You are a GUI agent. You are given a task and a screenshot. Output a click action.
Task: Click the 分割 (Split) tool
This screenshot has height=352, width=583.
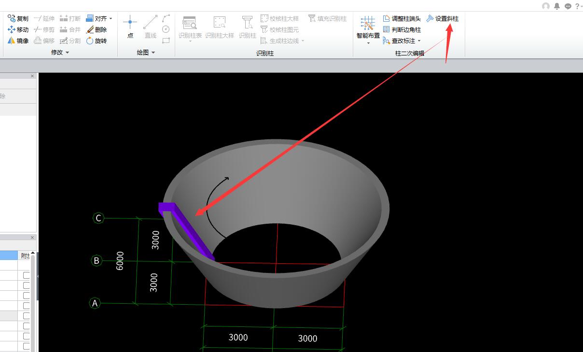click(x=70, y=41)
